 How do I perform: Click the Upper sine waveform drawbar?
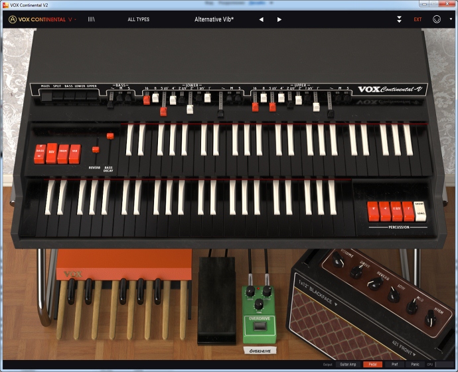pos(331,113)
